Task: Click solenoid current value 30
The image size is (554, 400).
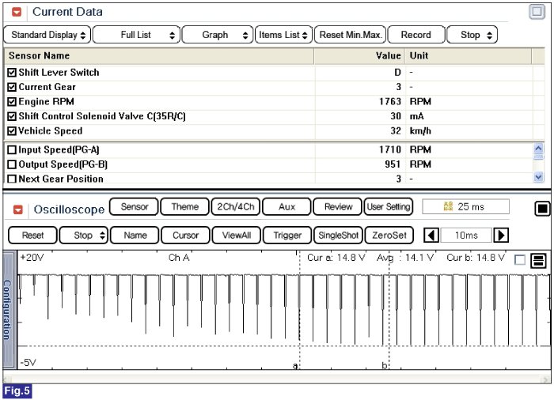Action: point(396,116)
